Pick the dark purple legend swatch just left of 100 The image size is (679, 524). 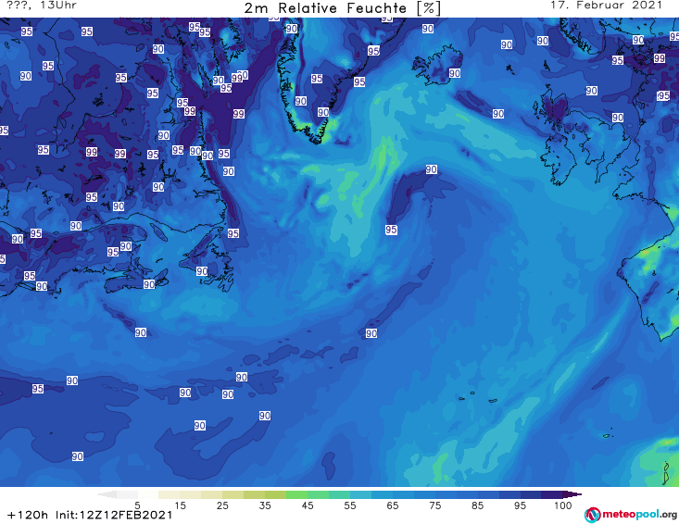click(x=552, y=494)
